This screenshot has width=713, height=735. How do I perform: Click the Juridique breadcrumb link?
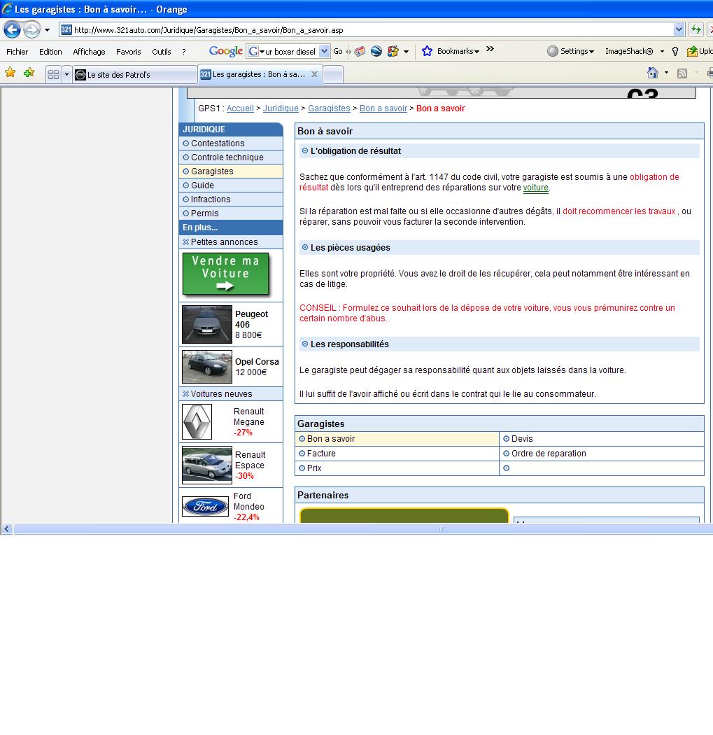tap(281, 108)
